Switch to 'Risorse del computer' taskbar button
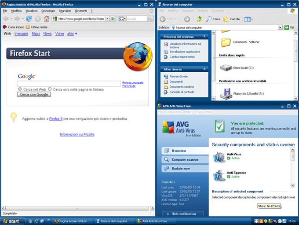The image size is (299, 225). point(114,221)
